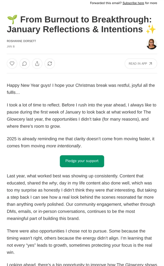Like the post with the heart icon

coord(12,64)
